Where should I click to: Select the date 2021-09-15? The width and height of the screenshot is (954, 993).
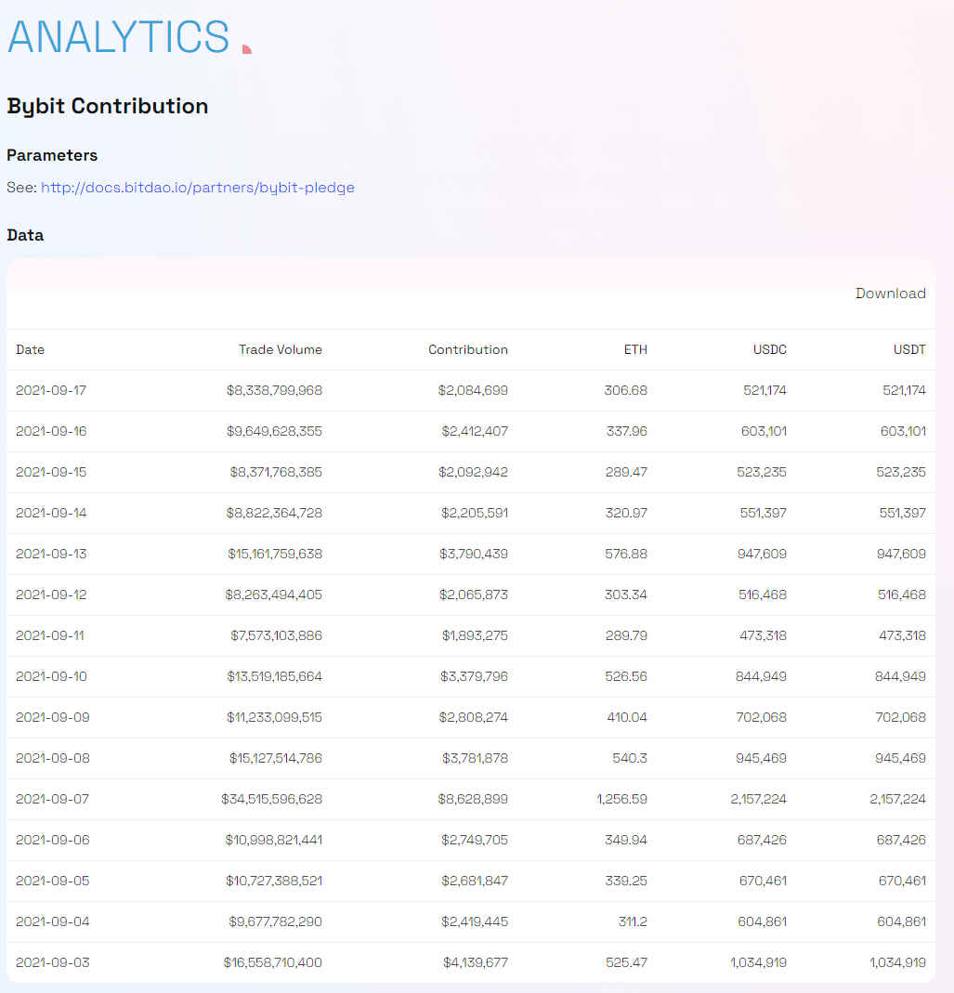click(51, 472)
